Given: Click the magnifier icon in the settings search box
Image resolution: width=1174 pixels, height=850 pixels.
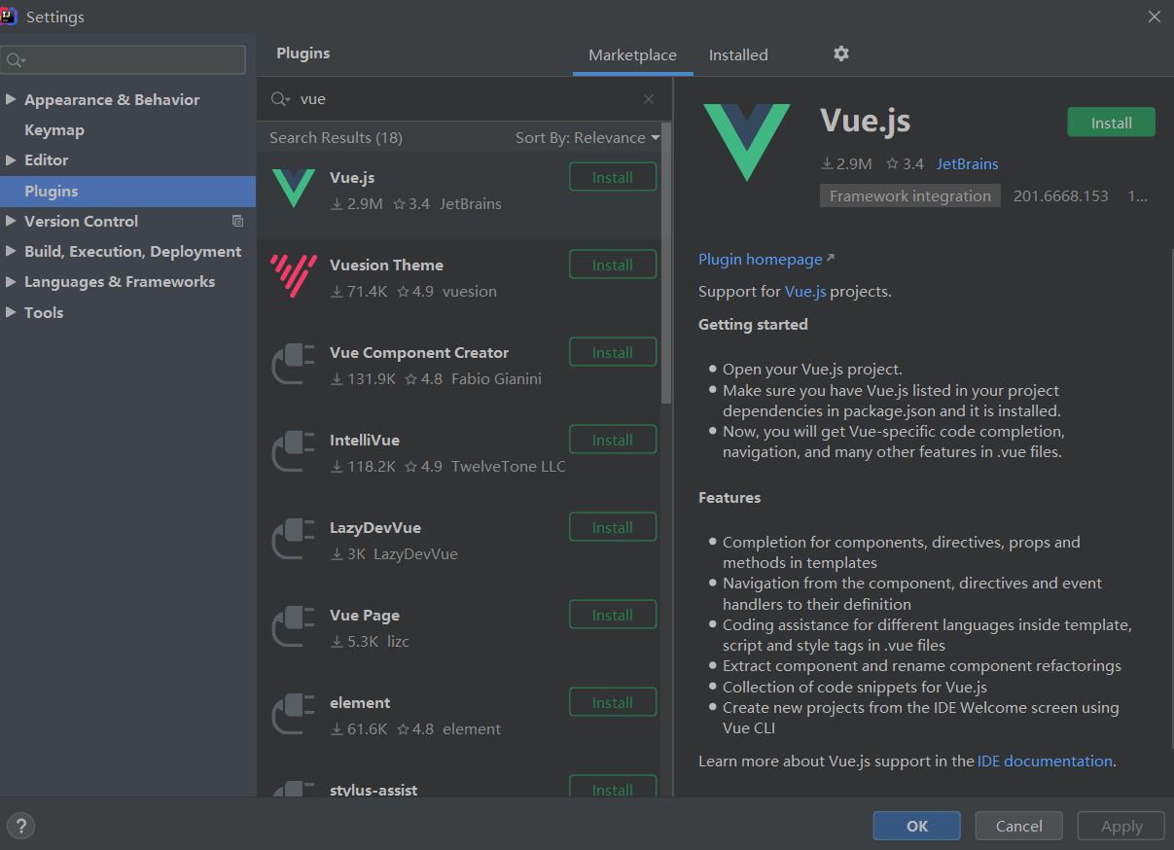Looking at the screenshot, I should pyautogui.click(x=15, y=60).
